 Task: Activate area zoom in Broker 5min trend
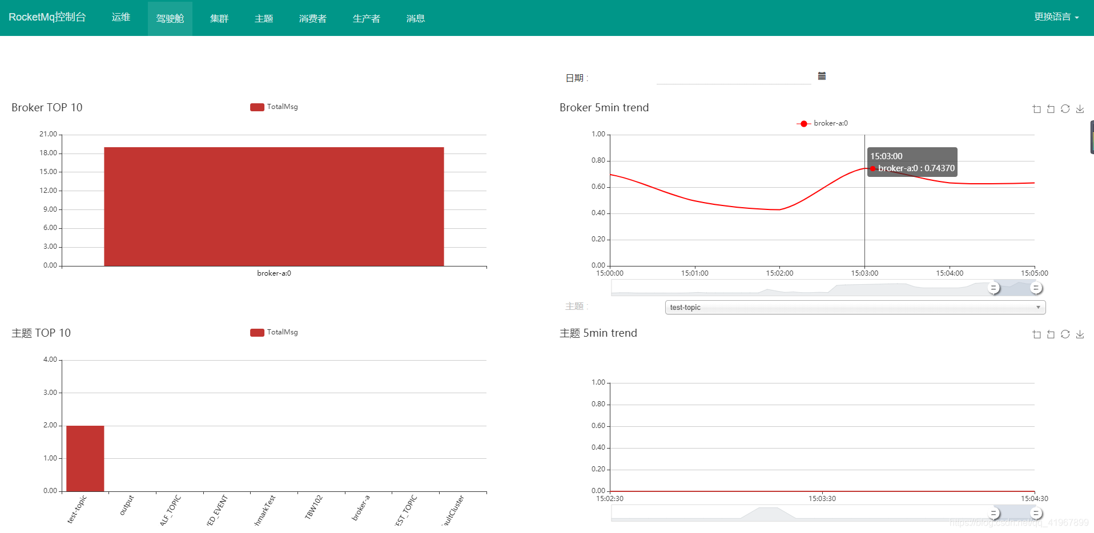tap(1037, 109)
